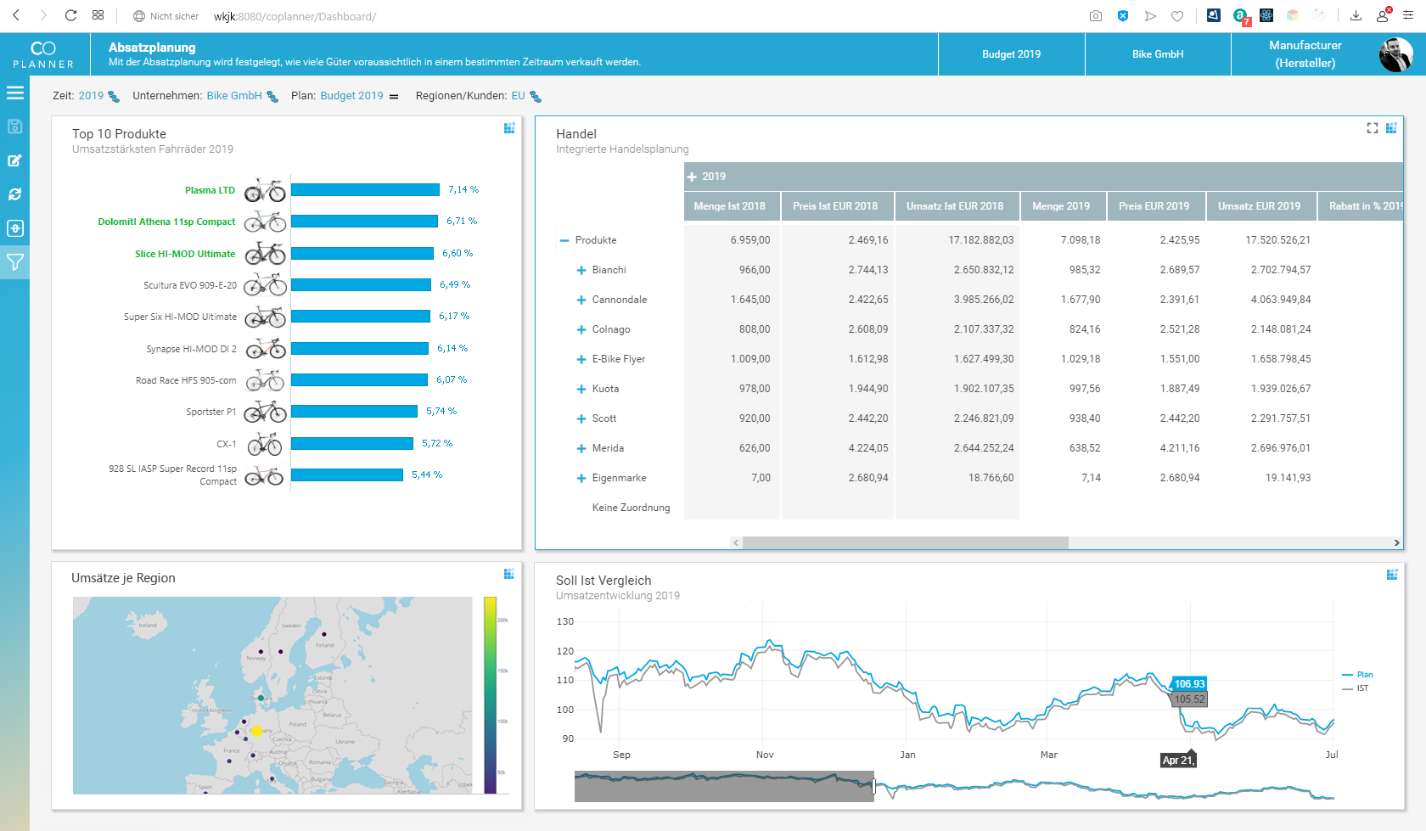Click the drill-target icon in the sidebar
The image size is (1426, 831).
[14, 228]
